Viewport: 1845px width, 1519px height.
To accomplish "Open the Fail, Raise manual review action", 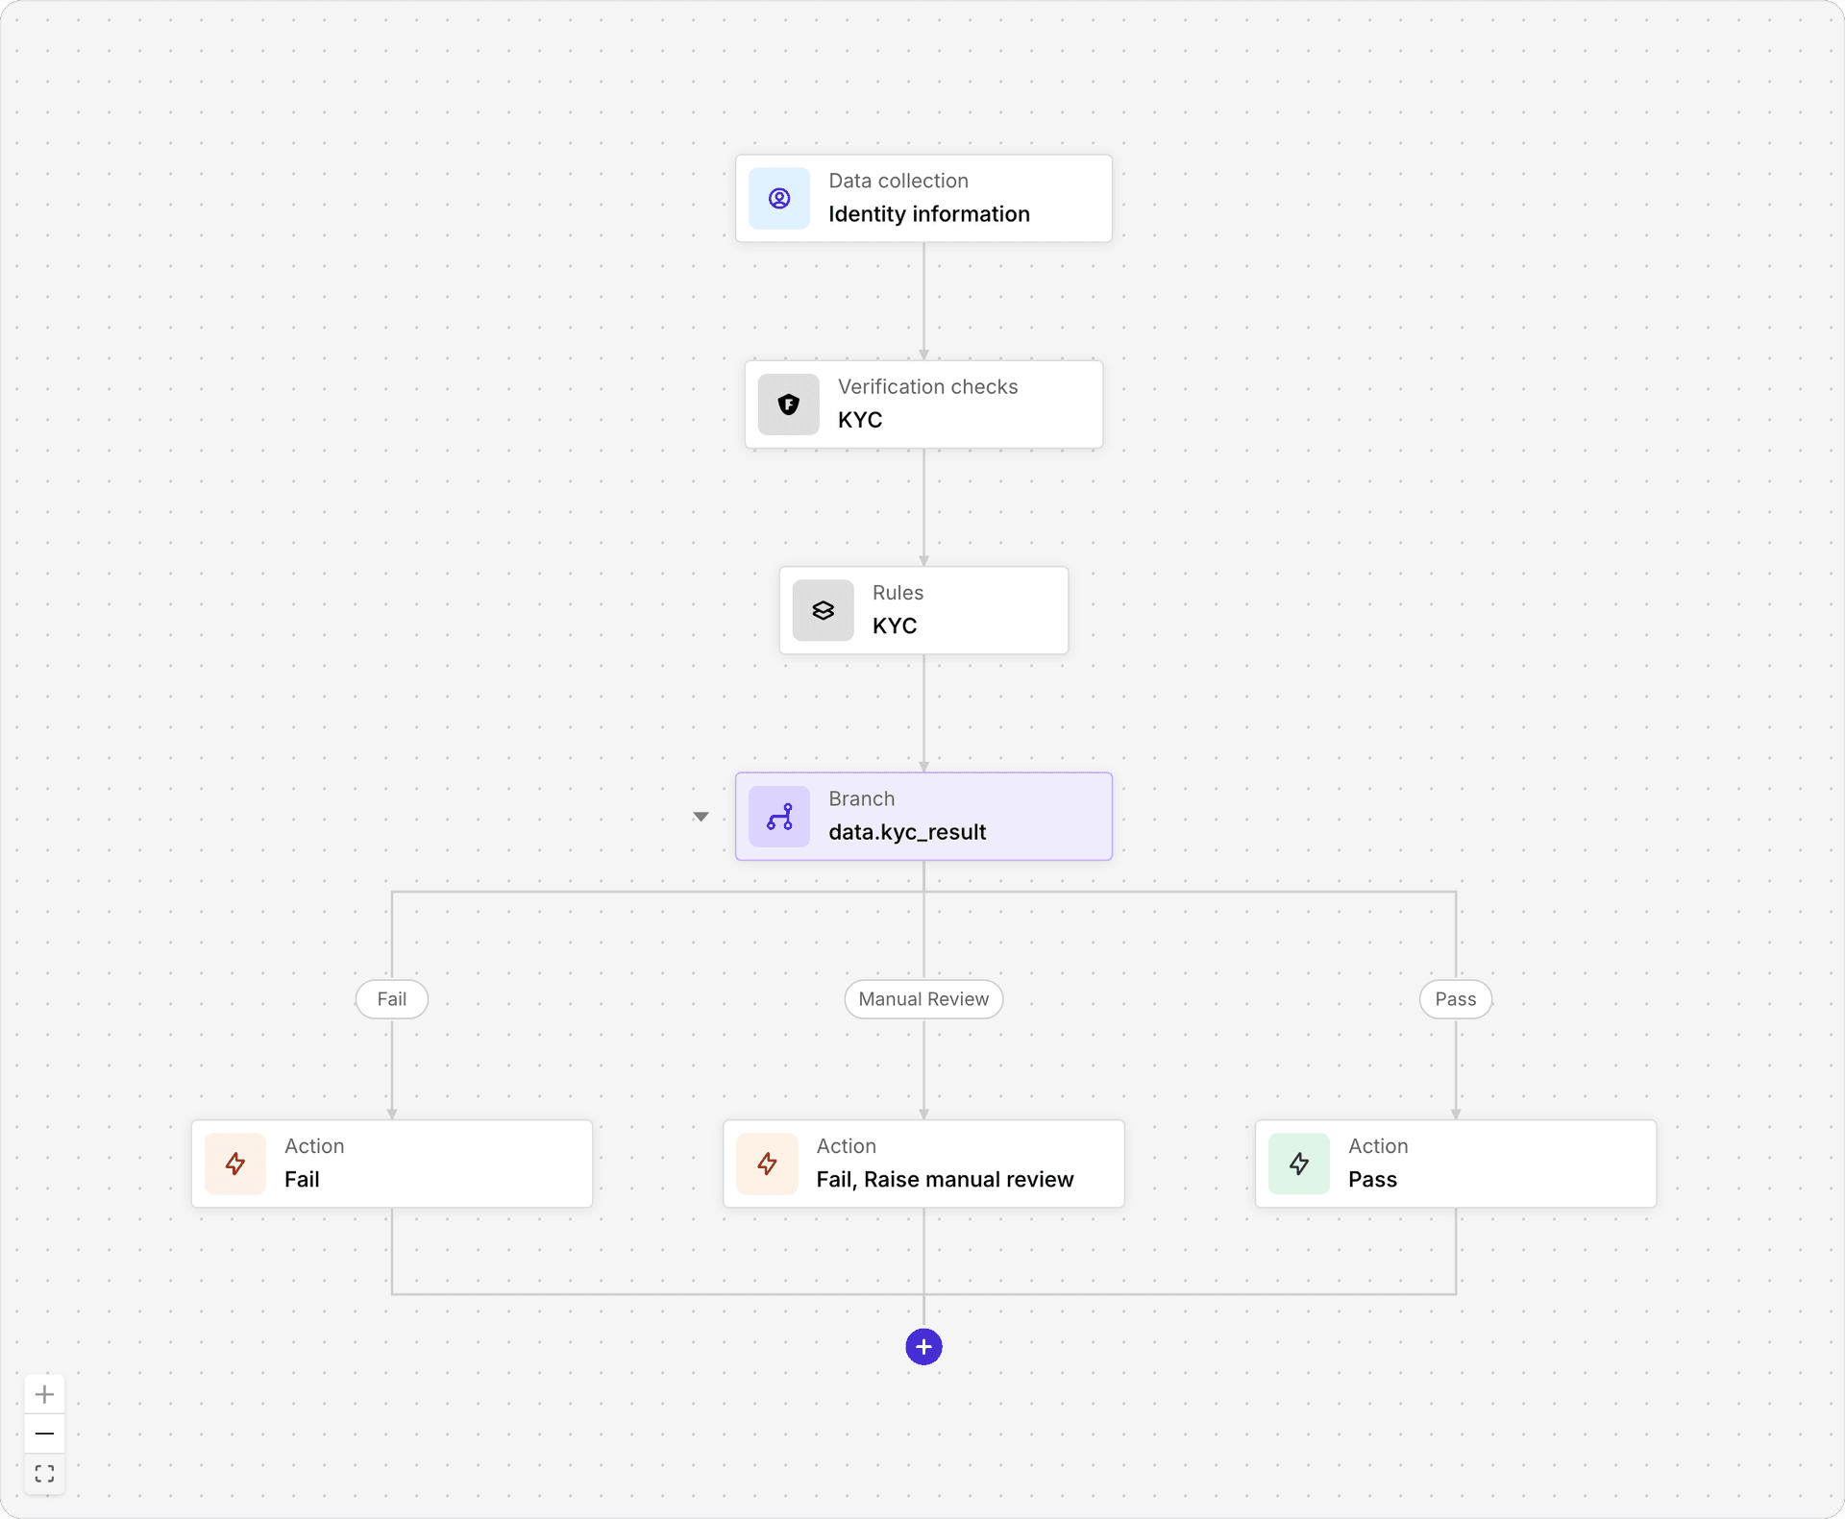I will point(923,1164).
